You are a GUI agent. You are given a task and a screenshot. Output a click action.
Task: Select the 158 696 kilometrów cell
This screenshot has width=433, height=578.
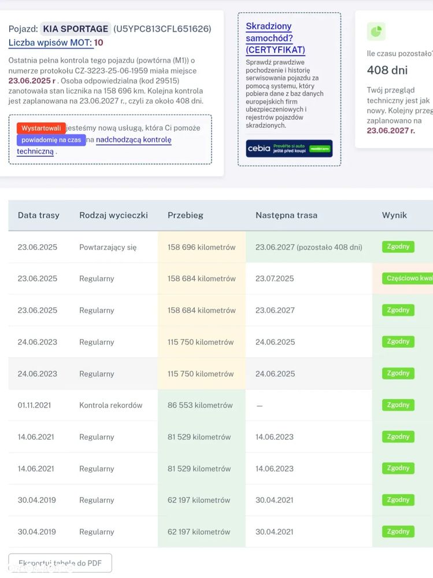pyautogui.click(x=201, y=247)
